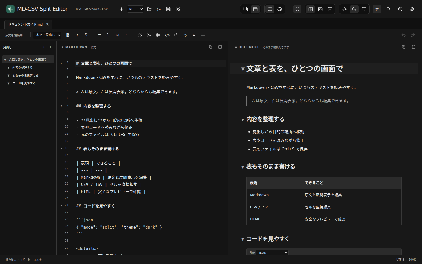Image resolution: width=422 pixels, height=264 pixels.
Task: Click the diamond shape toolbar icon
Action: [x=185, y=35]
